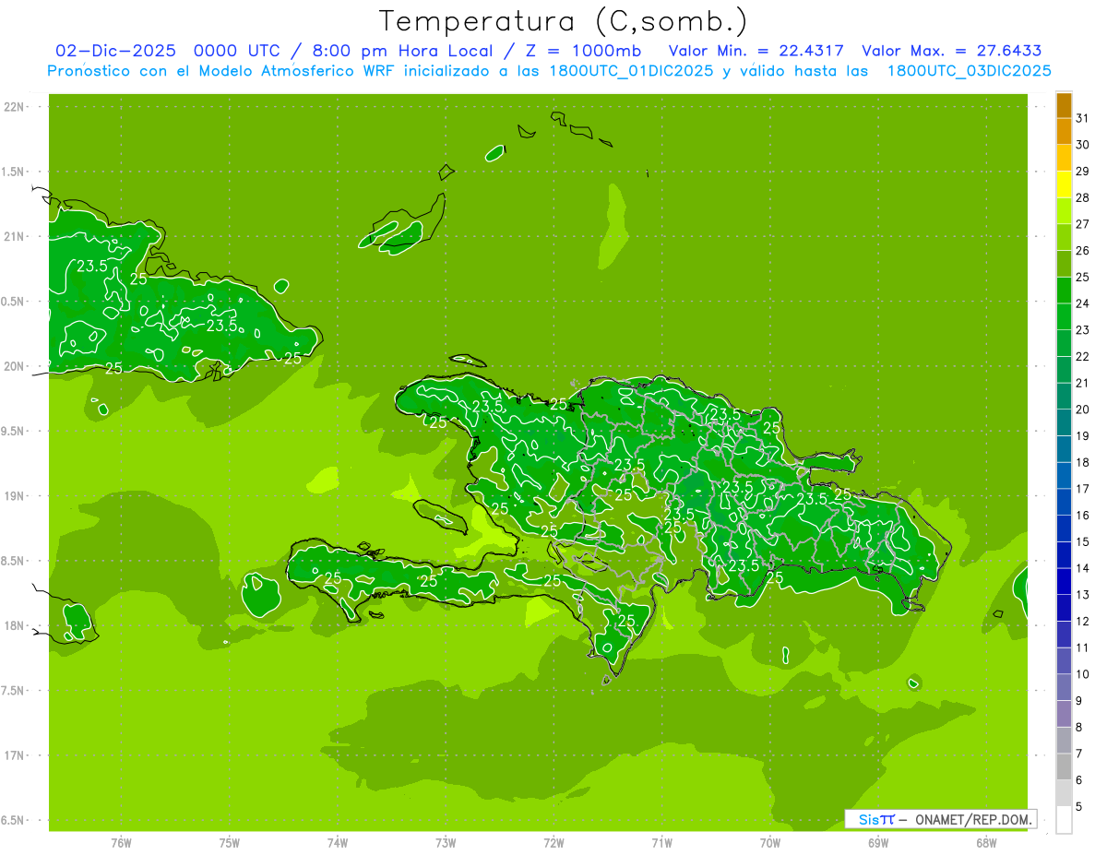Click the '19N' latitude label
Viewport: 1107px width, 855px height.
(16, 496)
